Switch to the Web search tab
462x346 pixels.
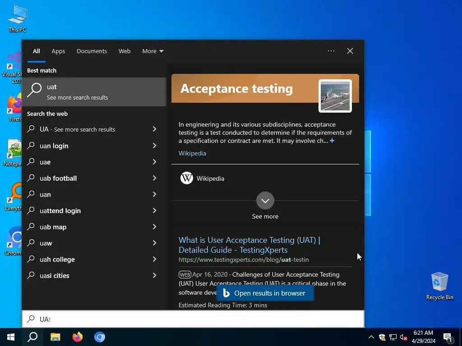click(x=125, y=51)
